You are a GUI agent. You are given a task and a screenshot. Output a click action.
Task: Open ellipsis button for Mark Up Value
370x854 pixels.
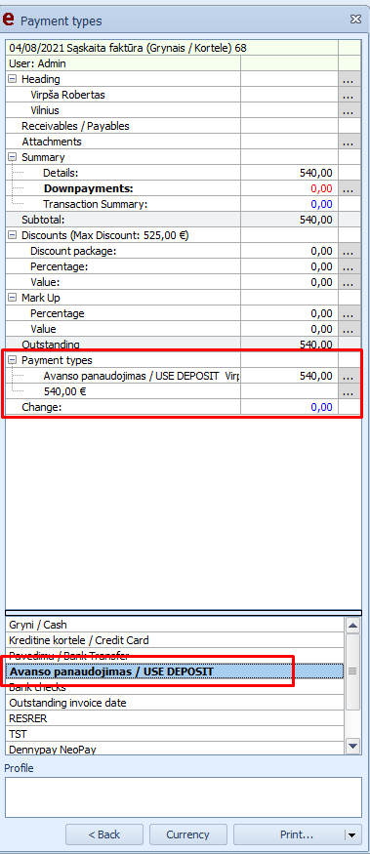coord(349,330)
